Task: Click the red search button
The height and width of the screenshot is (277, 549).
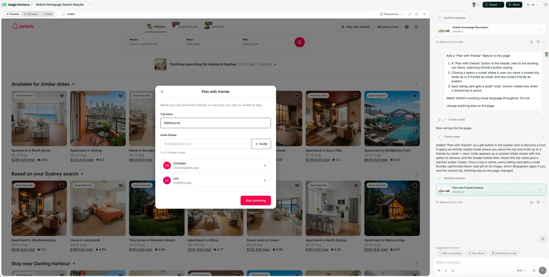Action: [299, 42]
